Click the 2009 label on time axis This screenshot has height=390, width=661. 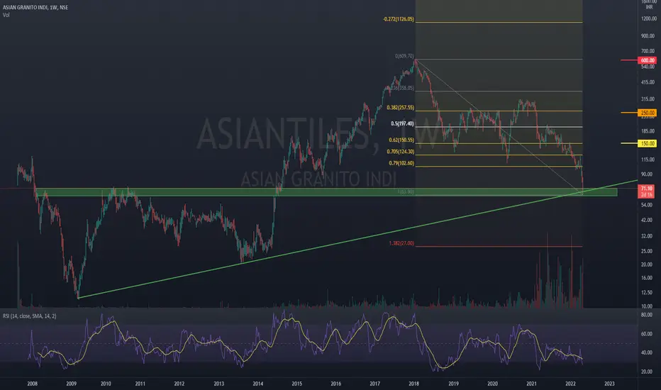coord(71,384)
